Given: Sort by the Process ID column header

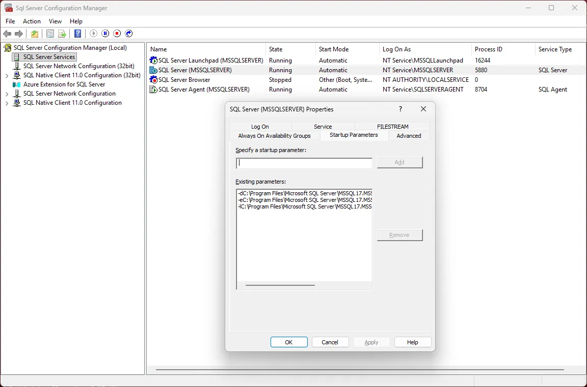Looking at the screenshot, I should (x=503, y=49).
